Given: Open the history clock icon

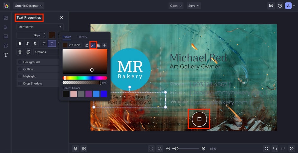Looking at the screenshot, I should 292,149.
